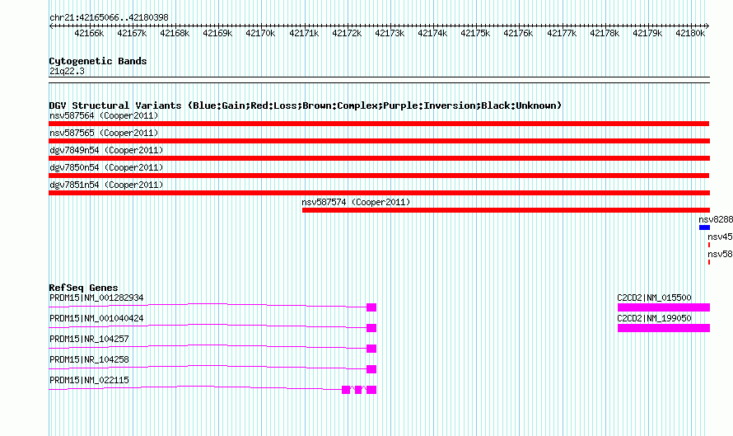Click the 42177k ruler tick label
Screen dimensions: 733x436
coord(562,33)
